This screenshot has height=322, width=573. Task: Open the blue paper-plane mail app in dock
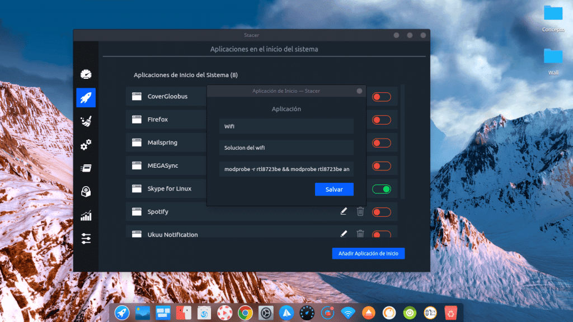[286, 313]
